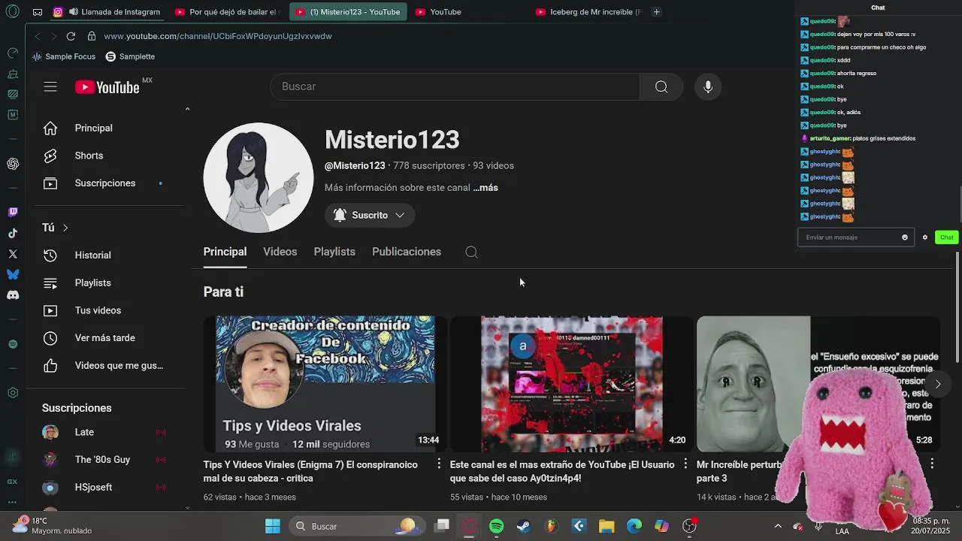Click the Misterio123 channel avatar
The width and height of the screenshot is (962, 541).
point(259,177)
